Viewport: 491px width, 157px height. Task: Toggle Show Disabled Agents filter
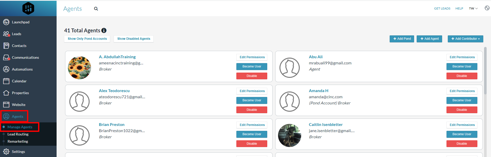134,39
